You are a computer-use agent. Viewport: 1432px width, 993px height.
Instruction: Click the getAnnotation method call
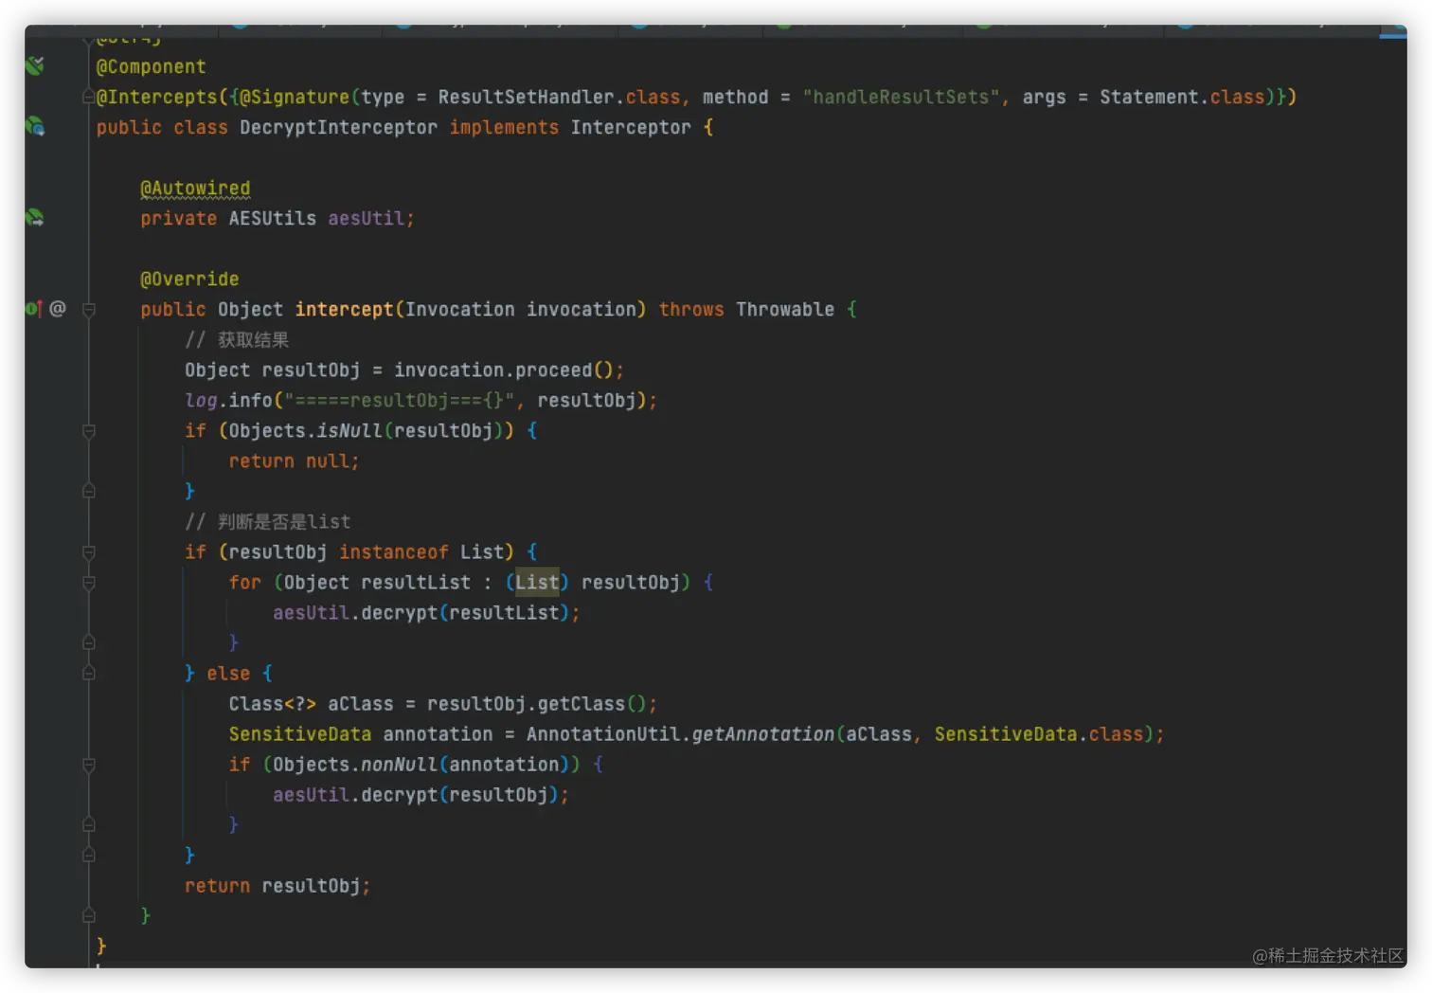[x=763, y=733]
